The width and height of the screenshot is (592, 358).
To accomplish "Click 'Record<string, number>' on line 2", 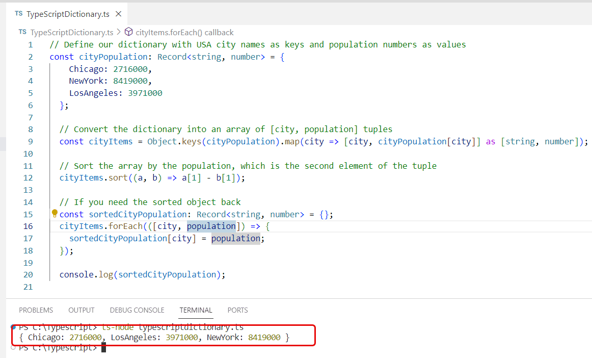I will [x=211, y=57].
